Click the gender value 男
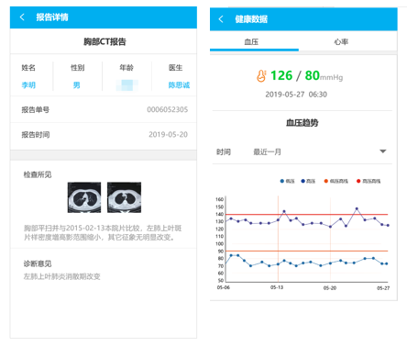Viewport: 407px width, 347px height. pos(76,84)
